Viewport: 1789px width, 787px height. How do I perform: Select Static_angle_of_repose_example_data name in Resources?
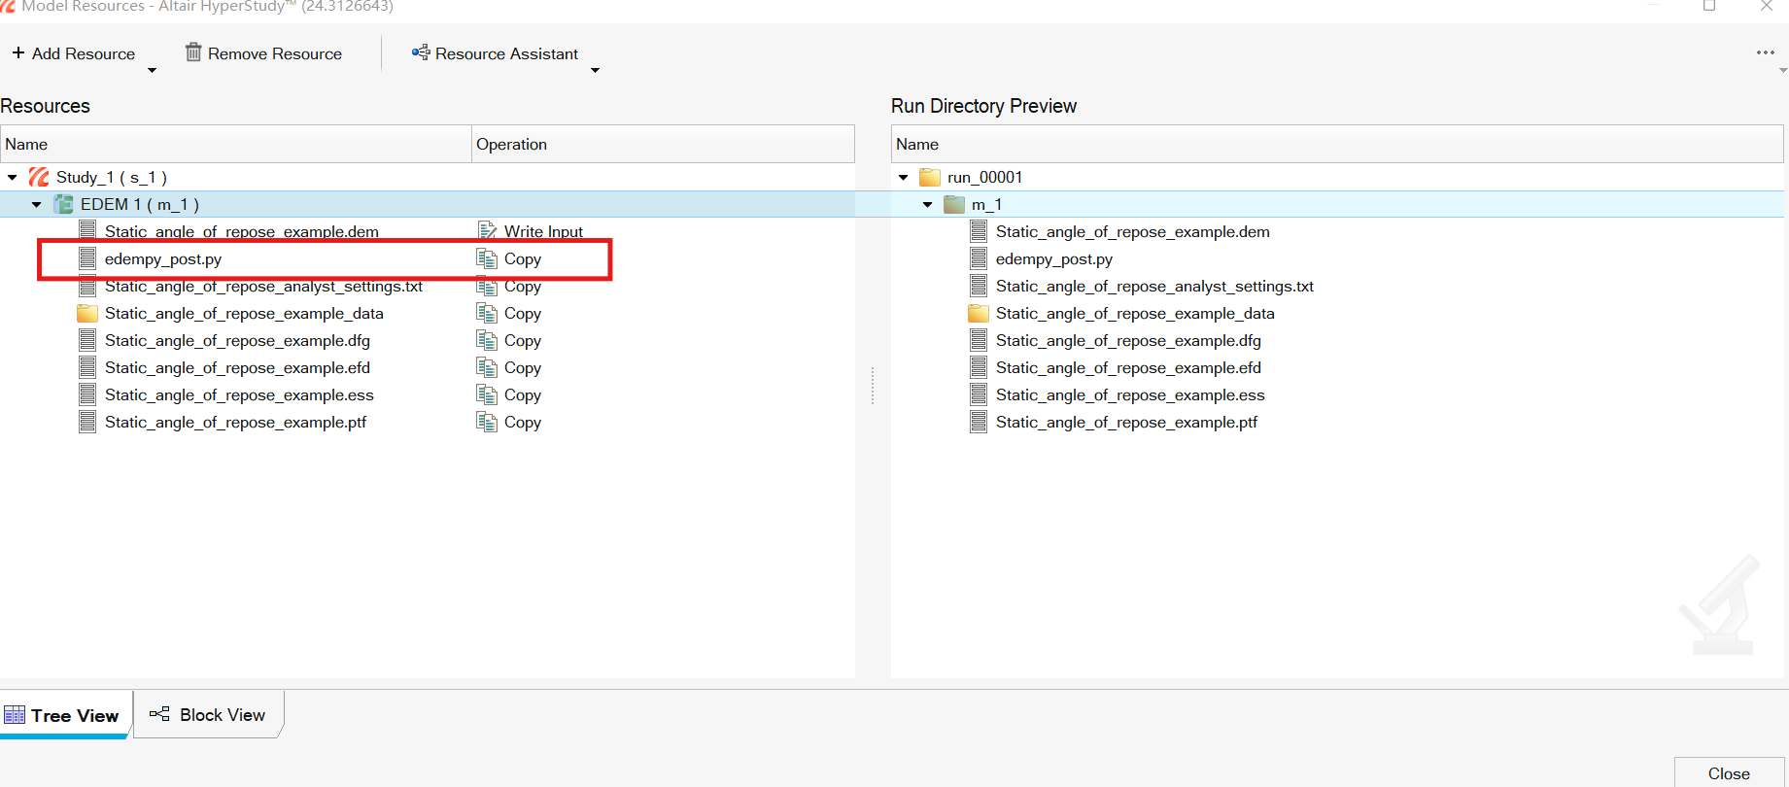(244, 313)
